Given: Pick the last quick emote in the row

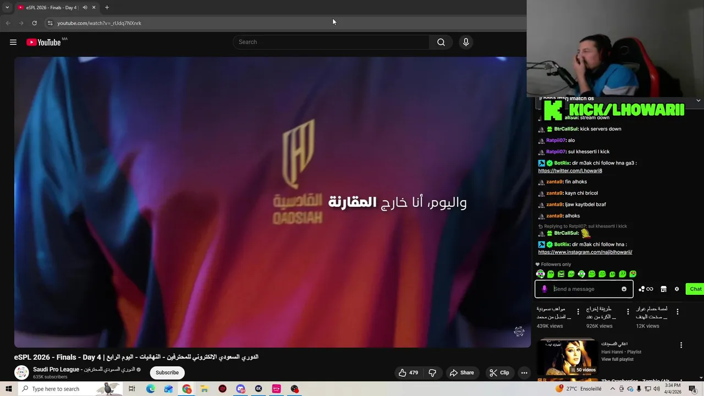Looking at the screenshot, I should 633,274.
